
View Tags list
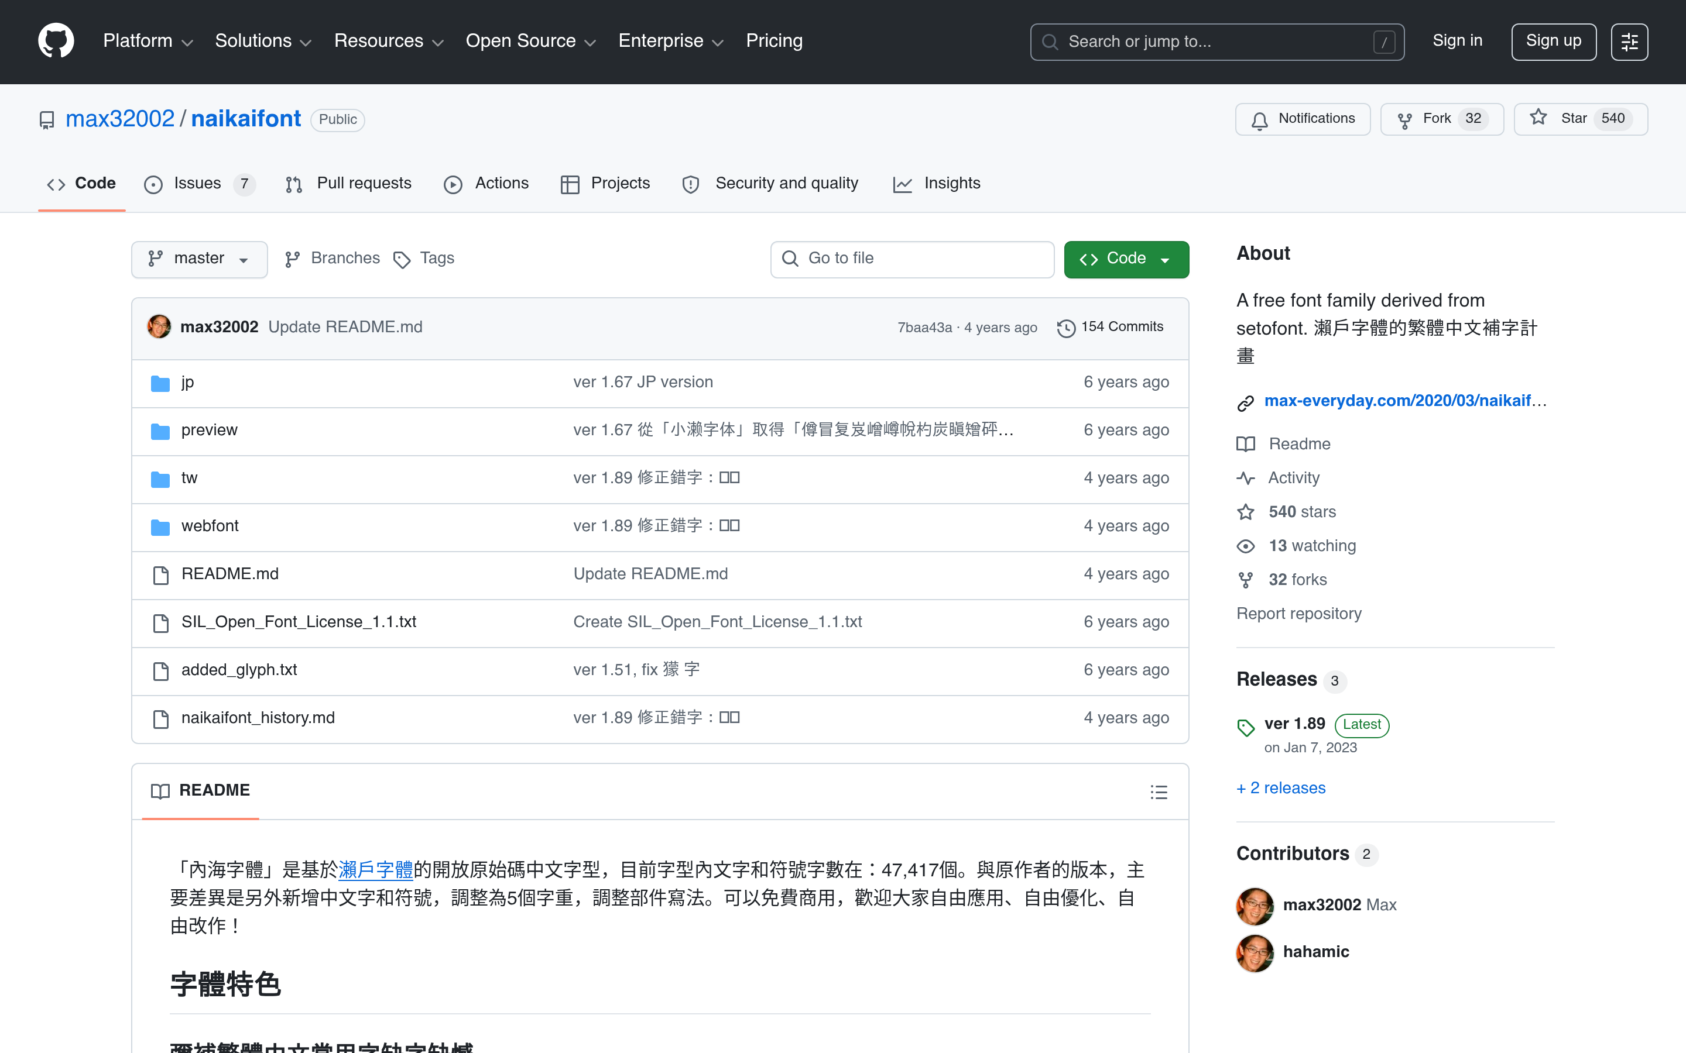click(424, 259)
